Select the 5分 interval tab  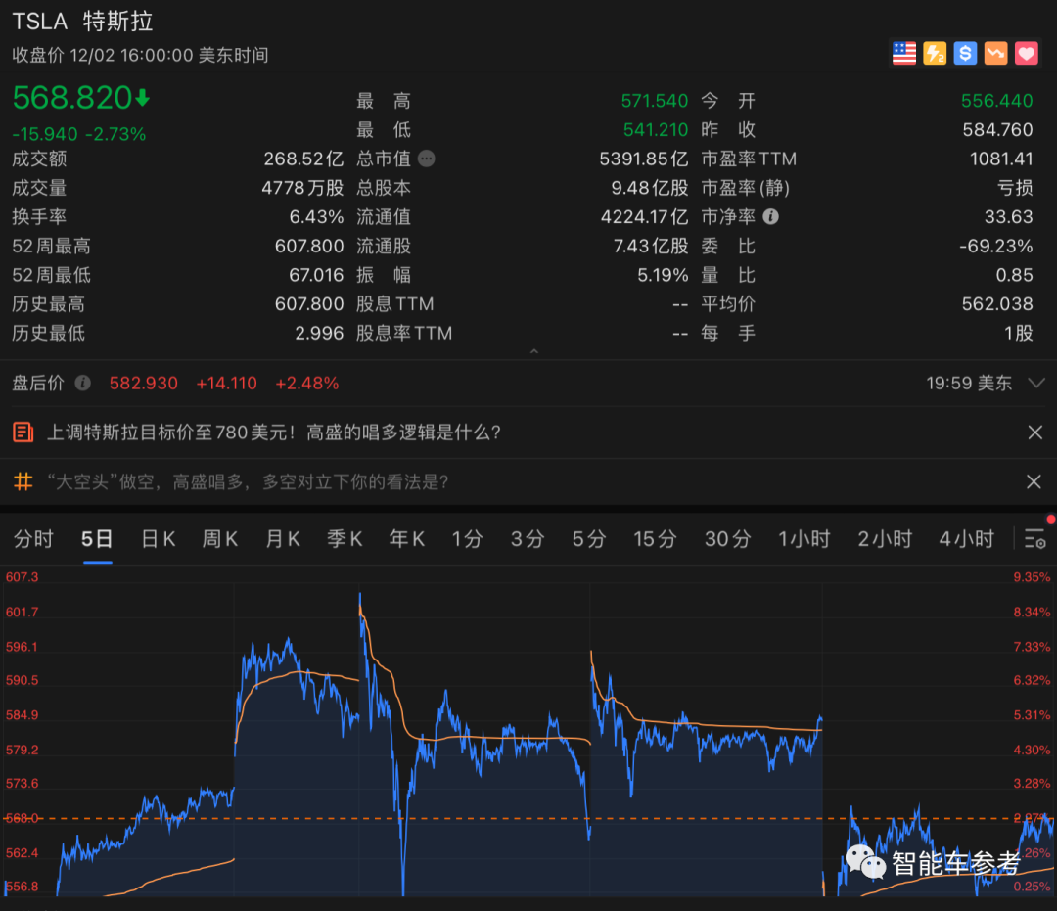(x=589, y=539)
